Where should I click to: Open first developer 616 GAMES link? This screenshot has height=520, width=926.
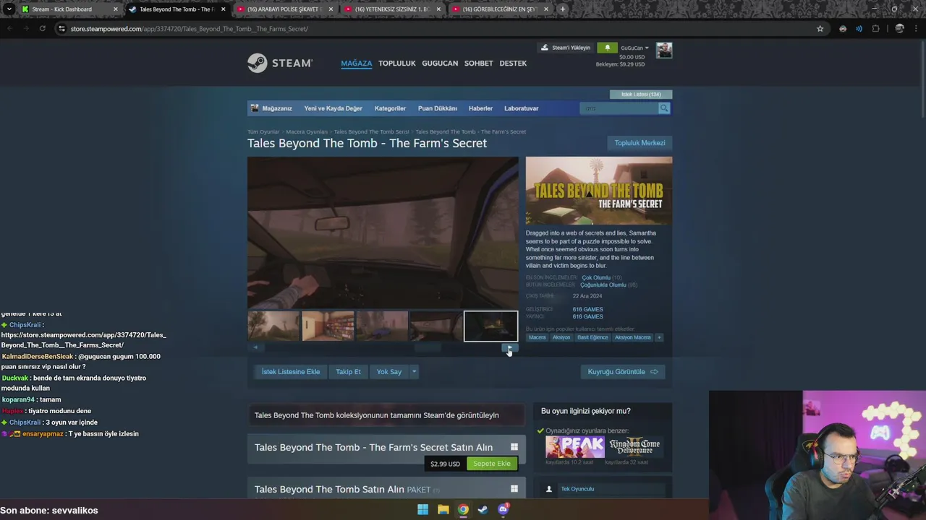pos(587,309)
